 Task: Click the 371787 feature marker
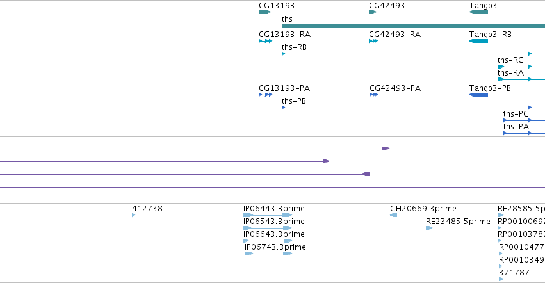click(501, 279)
